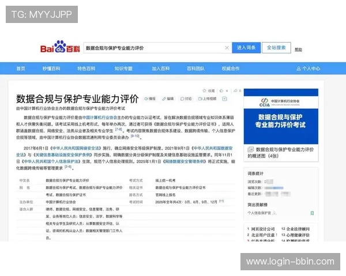The image size is (346, 276).
Task: Click the user icon for 个人中心
Action: (299, 68)
